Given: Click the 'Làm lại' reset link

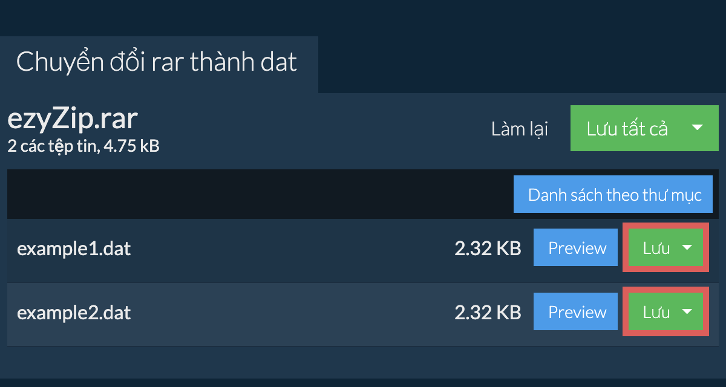Looking at the screenshot, I should pos(520,129).
